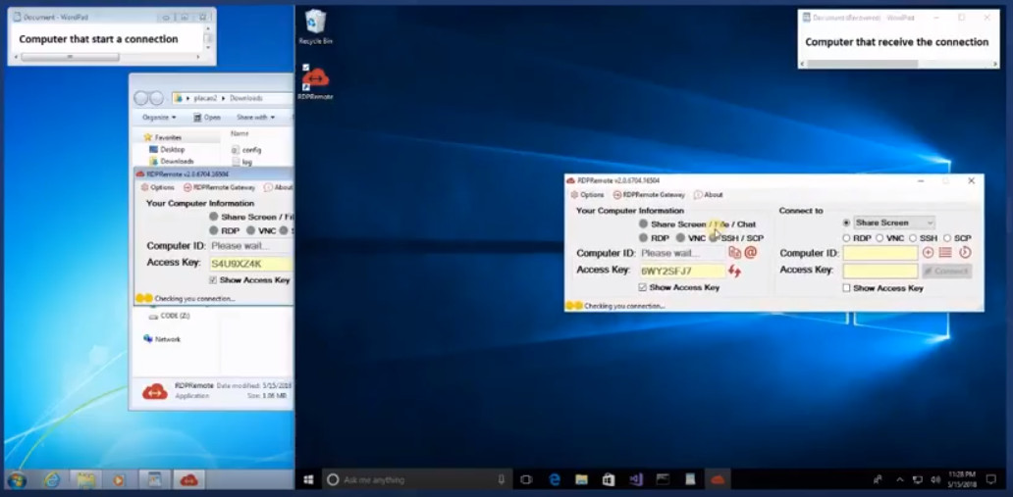This screenshot has width=1013, height=497.
Task: Uncheck Show Access Key in the left RDPRemote window
Action: [213, 280]
